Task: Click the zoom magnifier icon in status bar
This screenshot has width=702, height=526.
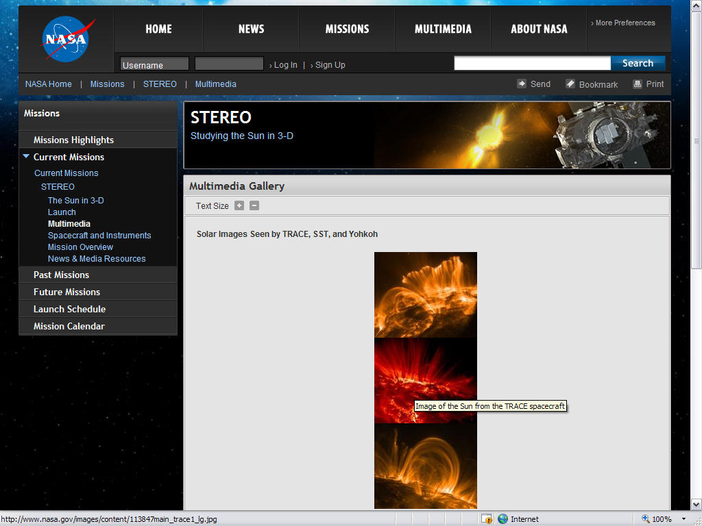Action: (646, 519)
